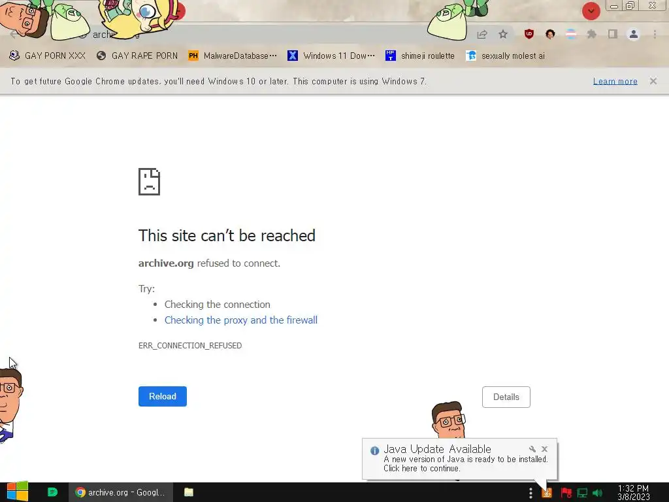Expand the red tab search chevron
669x502 pixels.
coord(591,11)
